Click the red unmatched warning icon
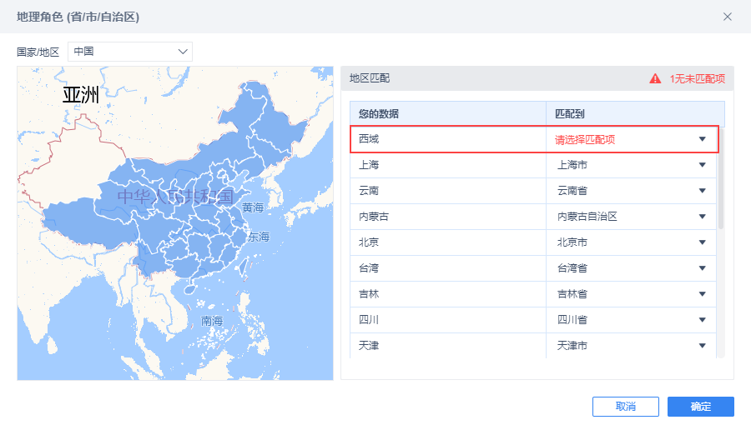The image size is (751, 425). coord(655,78)
